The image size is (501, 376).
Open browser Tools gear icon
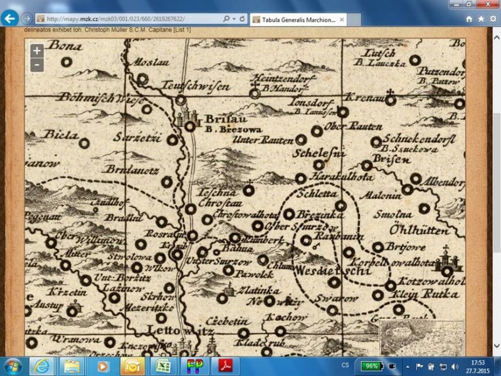(493, 19)
